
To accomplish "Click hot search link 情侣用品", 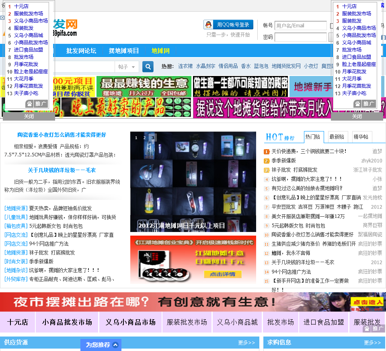I will point(228,66).
